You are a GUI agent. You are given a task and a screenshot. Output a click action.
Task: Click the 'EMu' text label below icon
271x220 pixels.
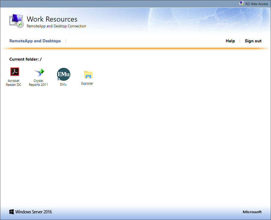pyautogui.click(x=63, y=85)
